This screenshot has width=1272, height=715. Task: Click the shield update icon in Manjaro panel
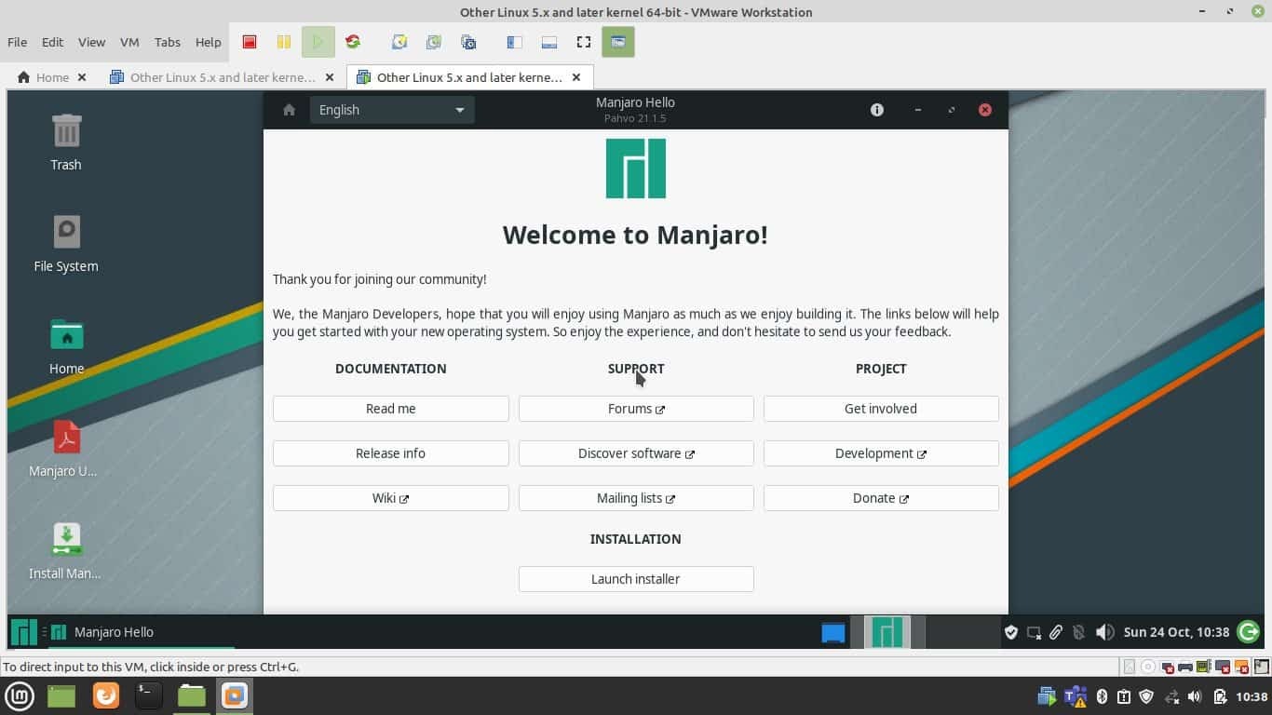pyautogui.click(x=1010, y=632)
